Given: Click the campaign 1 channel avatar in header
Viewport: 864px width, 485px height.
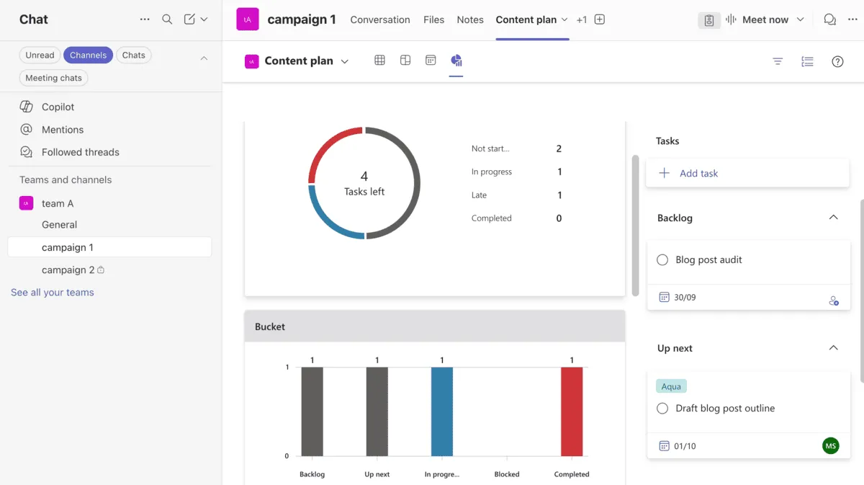Looking at the screenshot, I should click(x=248, y=19).
